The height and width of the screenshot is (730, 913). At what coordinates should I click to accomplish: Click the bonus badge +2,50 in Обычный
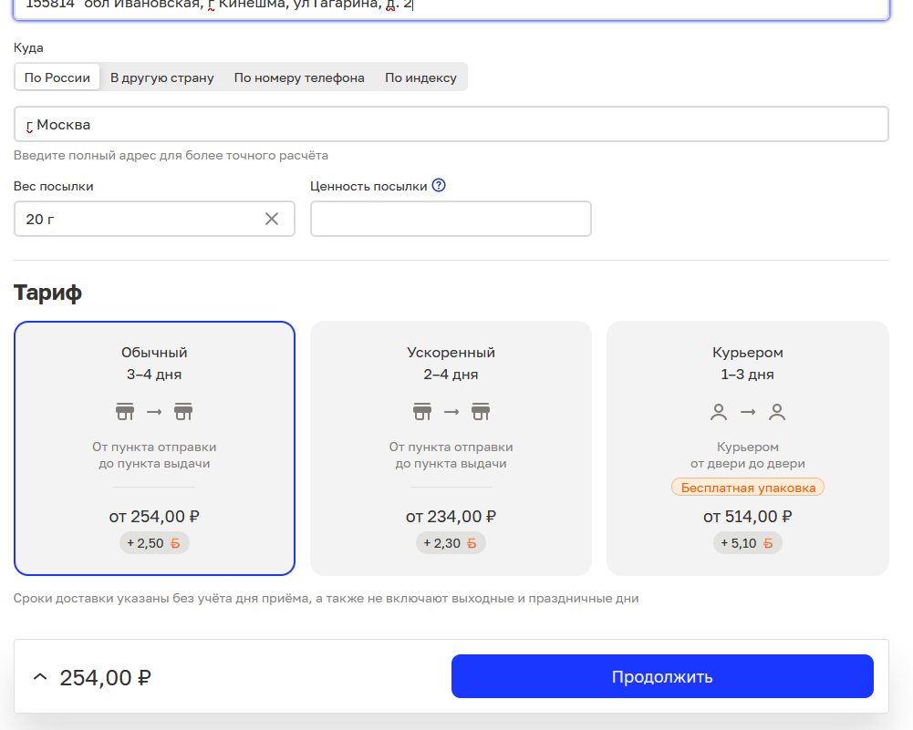[154, 543]
